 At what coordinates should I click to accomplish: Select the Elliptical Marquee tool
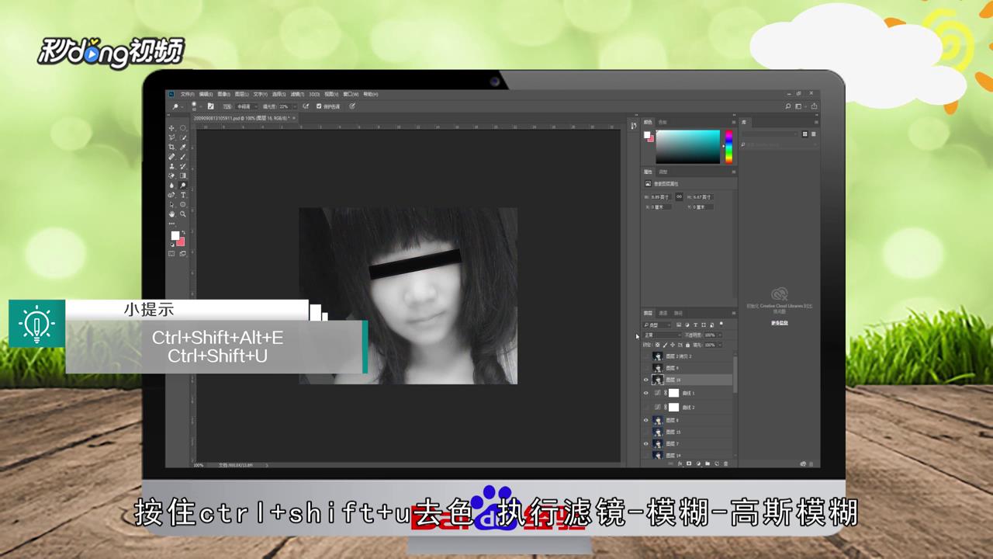click(183, 128)
